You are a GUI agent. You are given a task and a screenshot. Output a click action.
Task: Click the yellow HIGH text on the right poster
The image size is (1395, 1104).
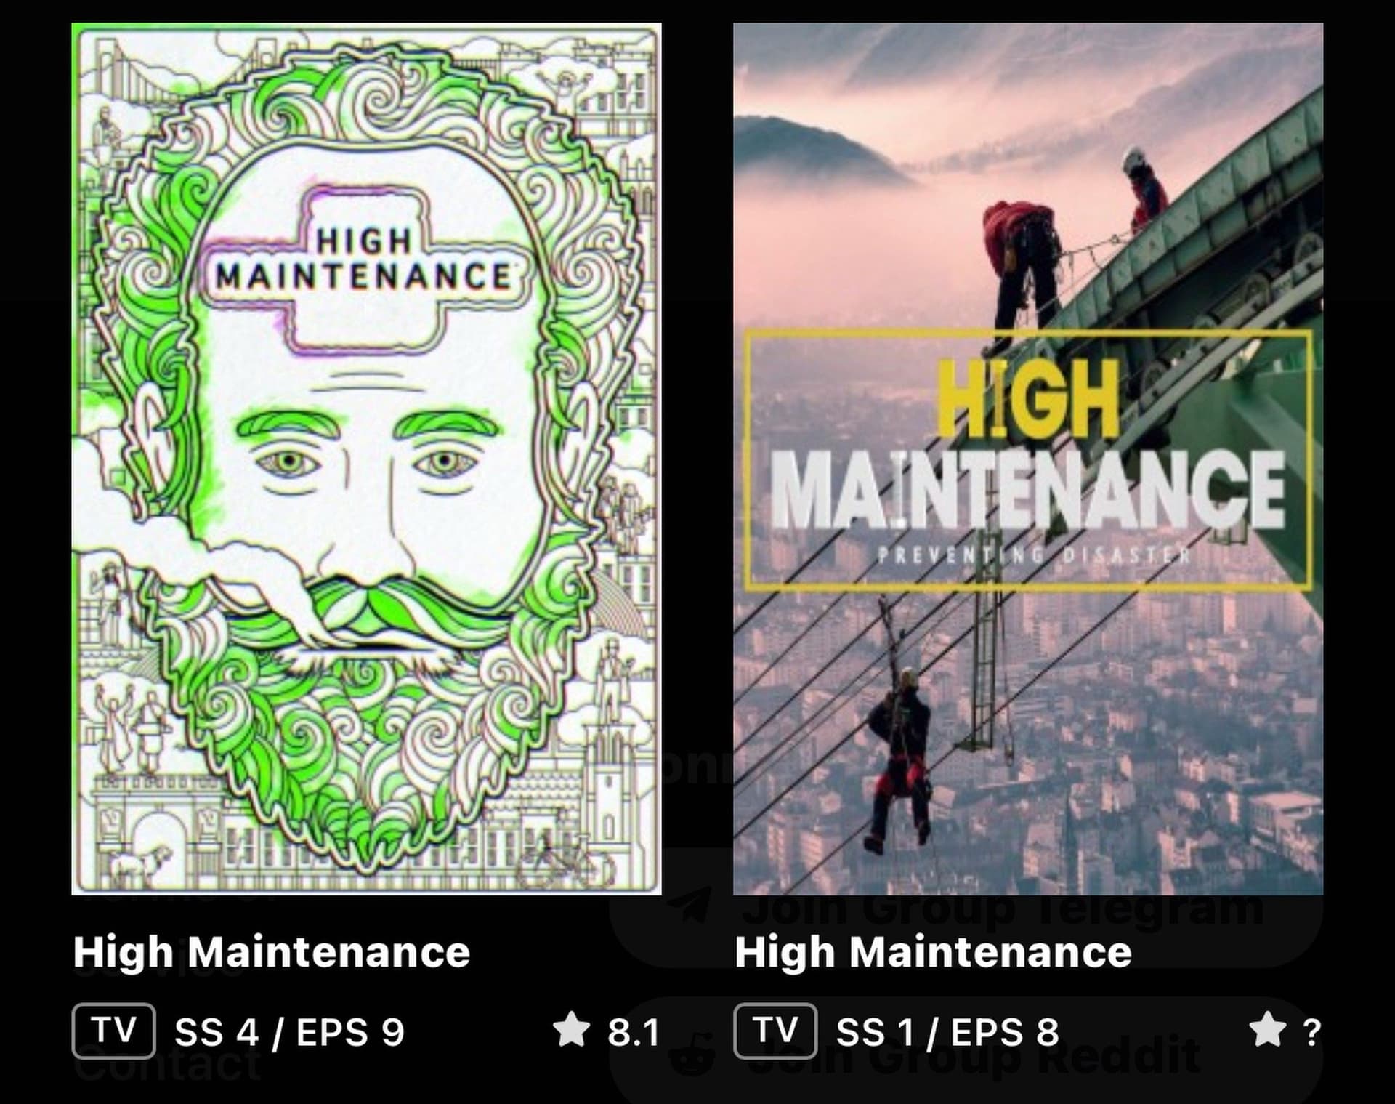point(1027,398)
